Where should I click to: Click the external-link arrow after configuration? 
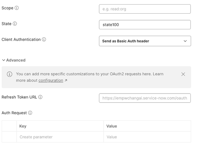click(66, 81)
